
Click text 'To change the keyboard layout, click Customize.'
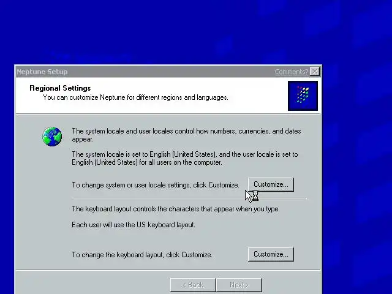click(142, 255)
